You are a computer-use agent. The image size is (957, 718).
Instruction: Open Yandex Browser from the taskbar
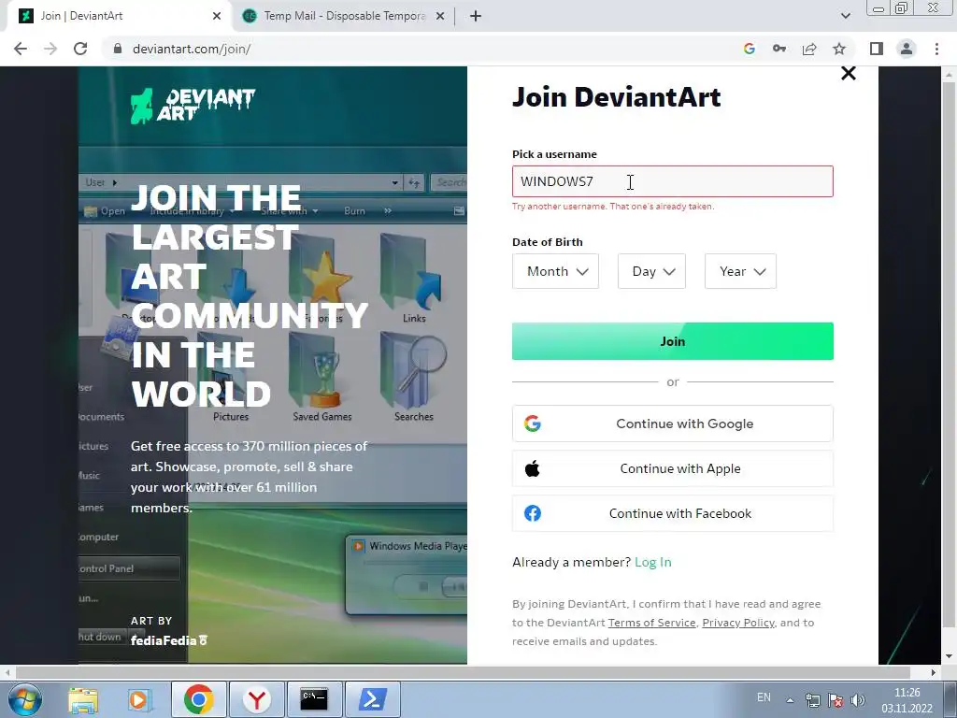(x=257, y=699)
